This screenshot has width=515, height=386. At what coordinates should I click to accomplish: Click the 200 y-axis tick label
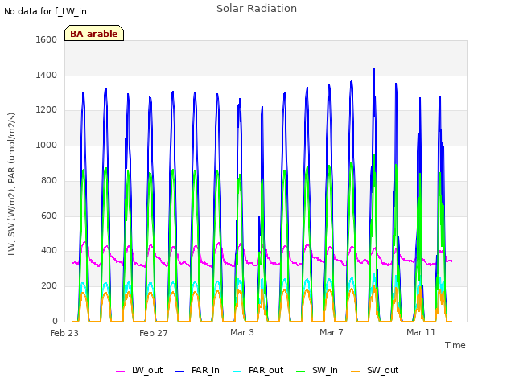[49, 286]
